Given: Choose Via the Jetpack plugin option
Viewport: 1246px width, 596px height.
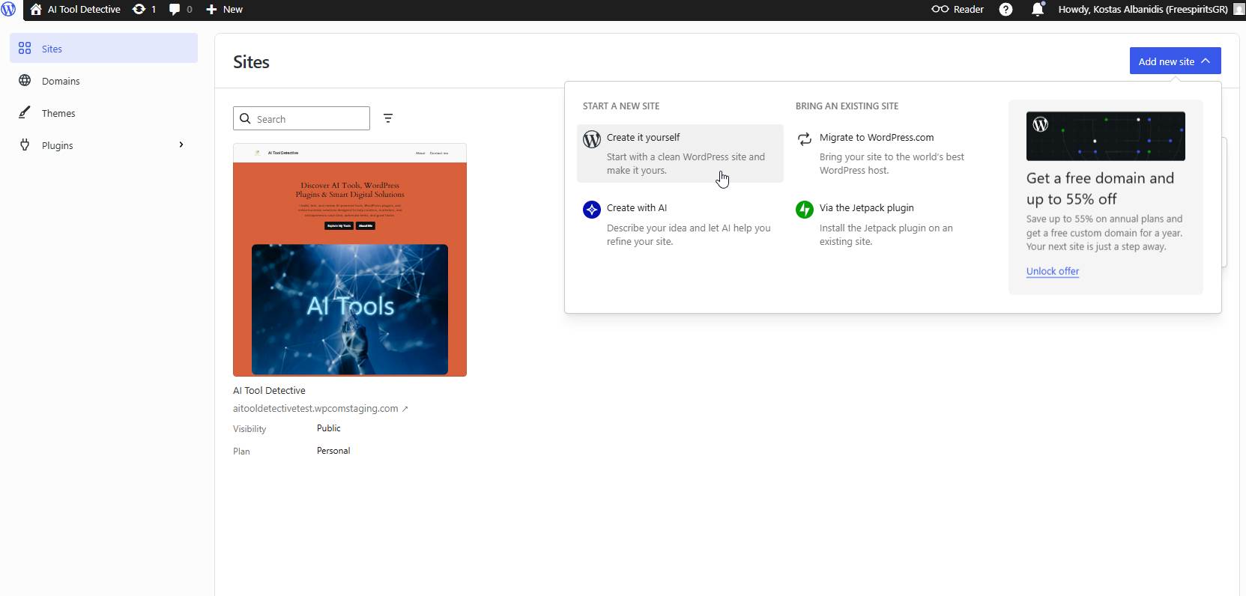Looking at the screenshot, I should tap(892, 224).
